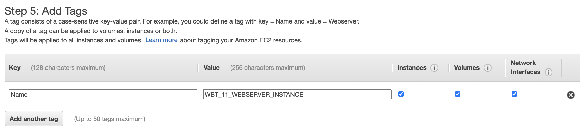Select the Volumes column header label
Viewport: 587px width, 137px height.
(466, 68)
